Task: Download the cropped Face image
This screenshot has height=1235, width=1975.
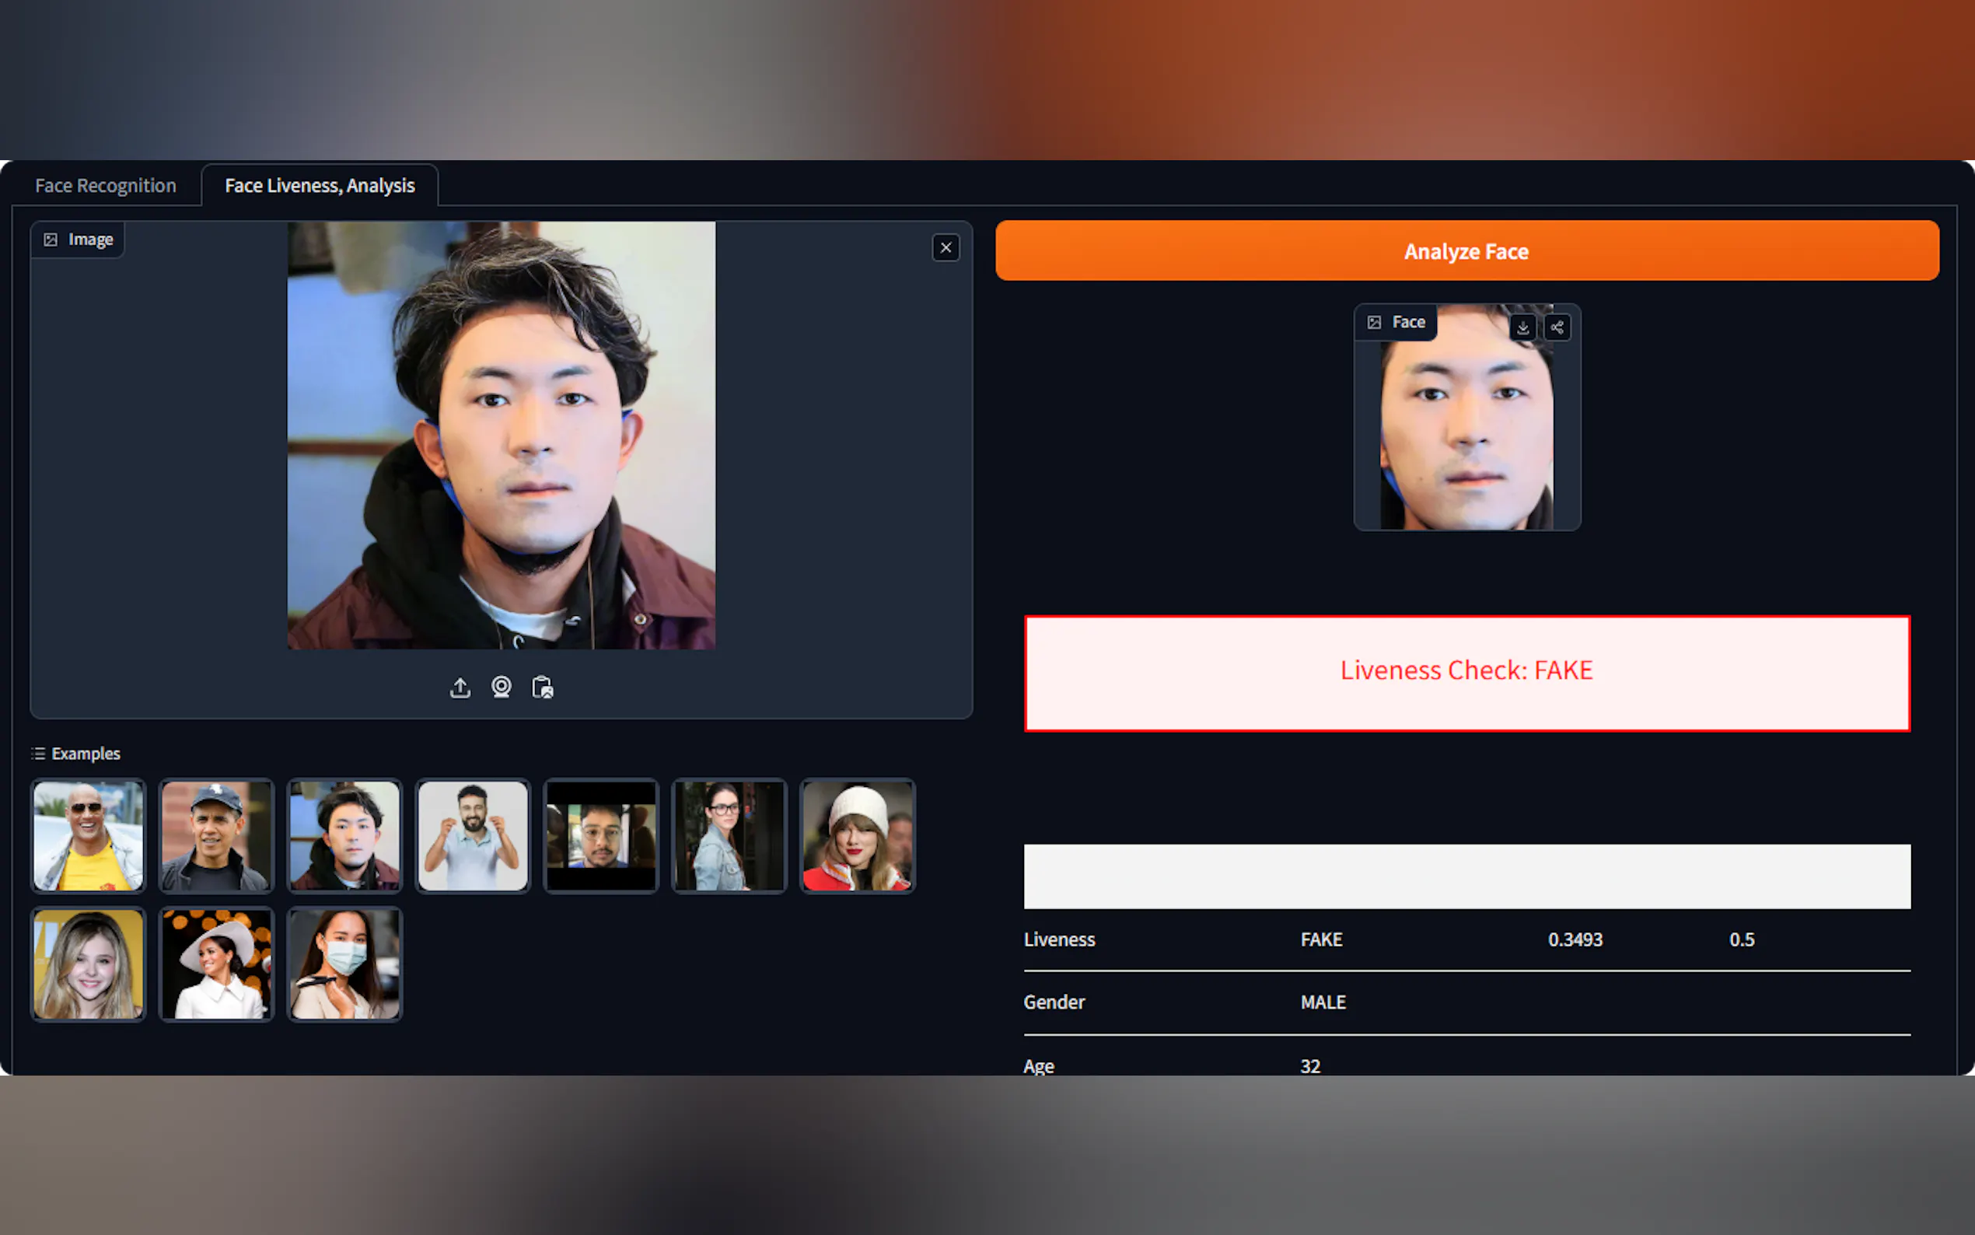Action: pos(1522,327)
